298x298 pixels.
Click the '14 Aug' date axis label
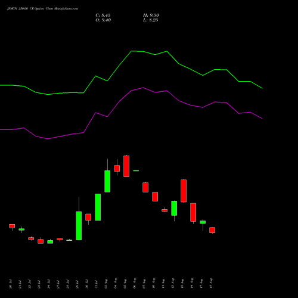click(x=192, y=284)
